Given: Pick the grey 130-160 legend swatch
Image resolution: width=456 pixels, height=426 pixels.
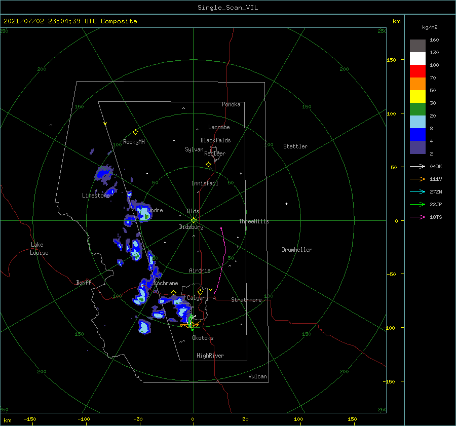Looking at the screenshot, I should 417,46.
